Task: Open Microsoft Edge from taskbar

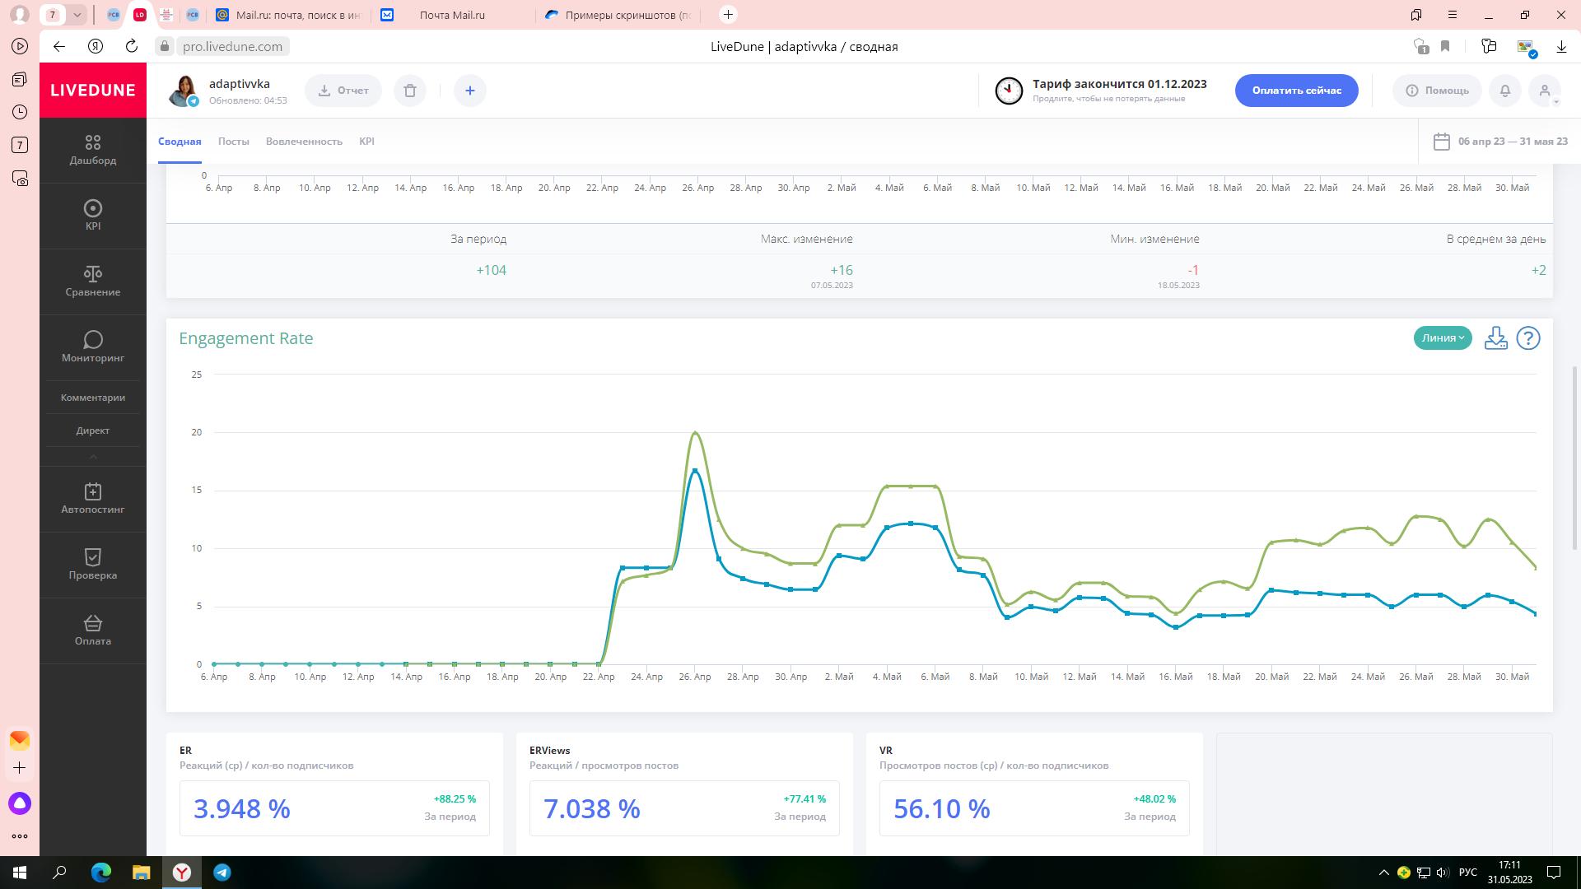Action: (x=100, y=873)
